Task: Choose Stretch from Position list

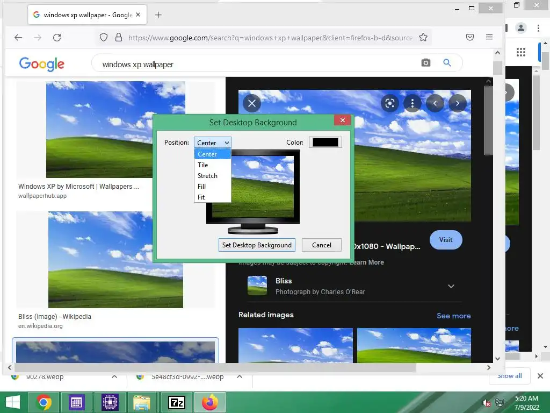Action: click(213, 176)
